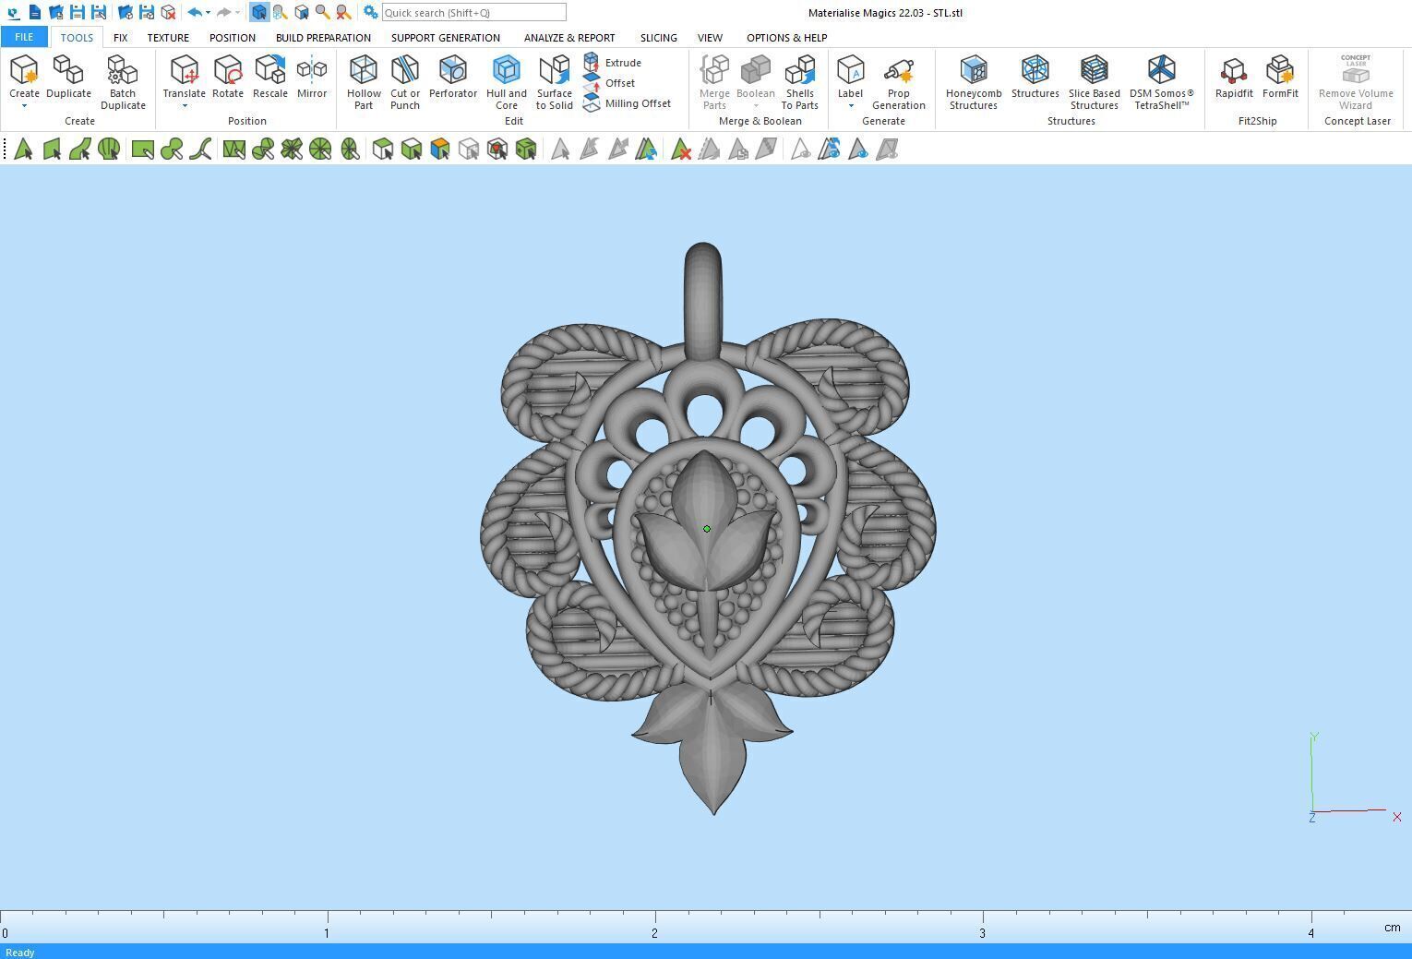Switch to the SUPPORT GENERATION tab
Image resolution: width=1412 pixels, height=959 pixels.
point(446,38)
